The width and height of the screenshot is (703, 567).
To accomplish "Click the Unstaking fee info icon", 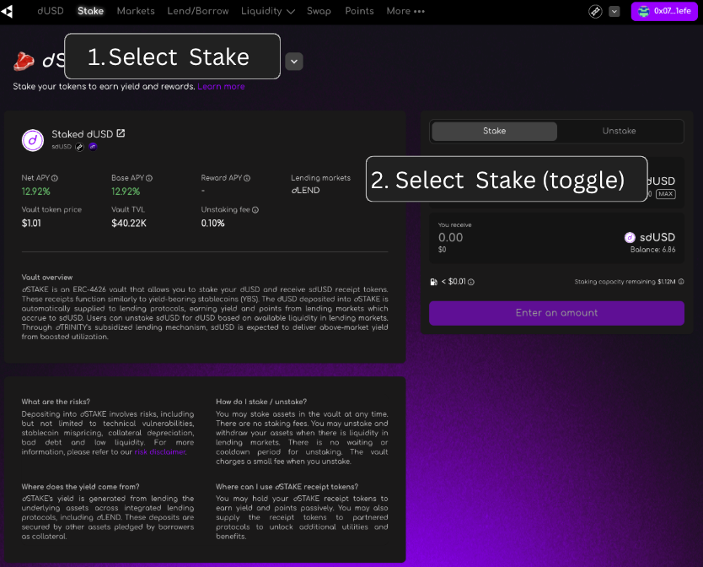I will tap(255, 210).
